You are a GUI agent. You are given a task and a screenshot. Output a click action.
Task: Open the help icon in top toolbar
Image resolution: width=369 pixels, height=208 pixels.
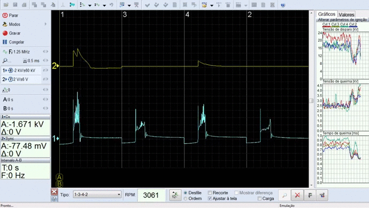[x=283, y=5]
